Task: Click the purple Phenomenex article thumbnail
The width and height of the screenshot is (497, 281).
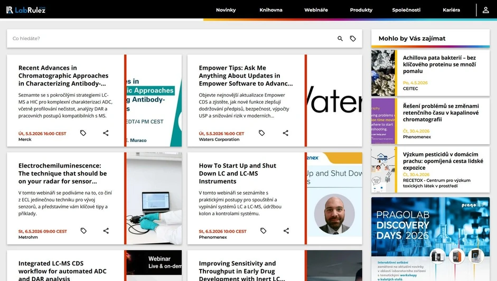Action: point(383,121)
